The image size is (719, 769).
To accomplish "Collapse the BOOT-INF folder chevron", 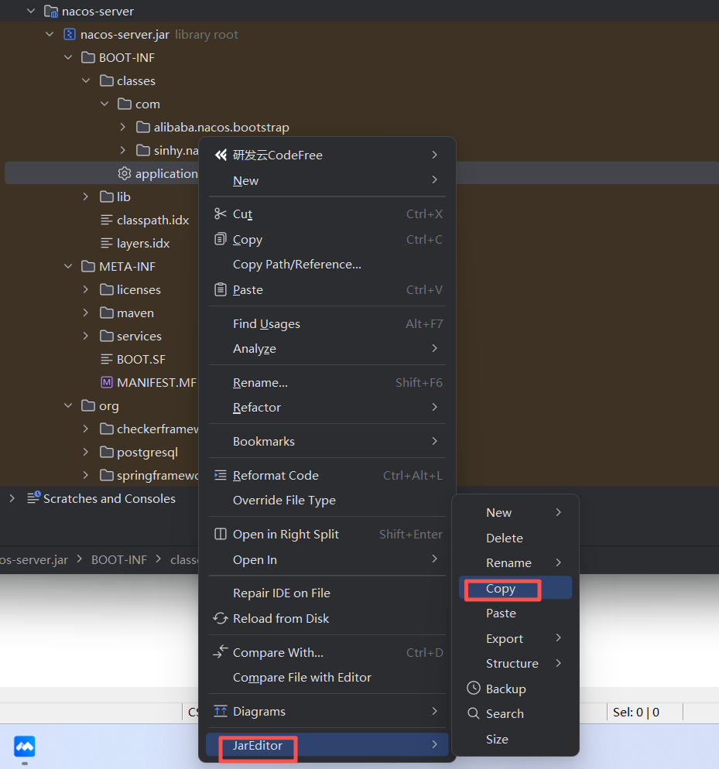I will pyautogui.click(x=68, y=57).
